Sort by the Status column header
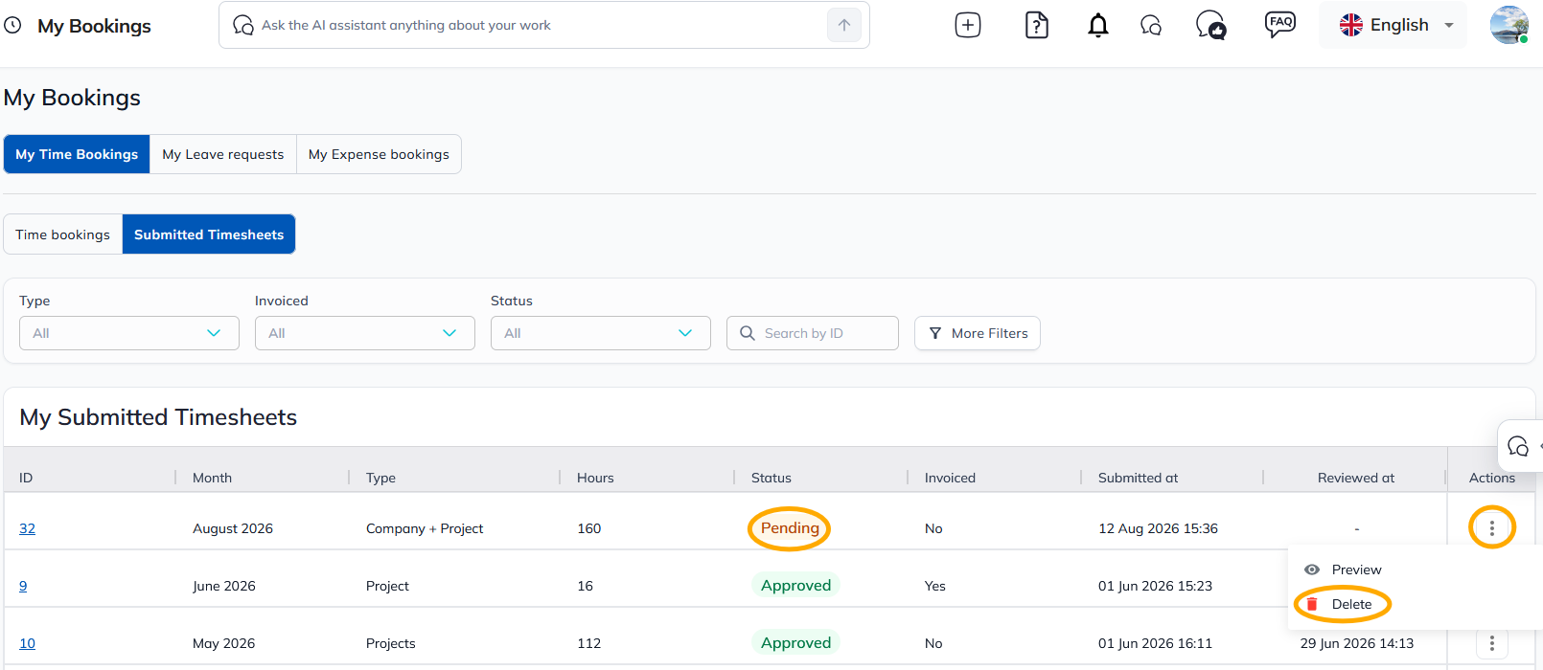Viewport: 1543px width, 670px height. pos(771,478)
